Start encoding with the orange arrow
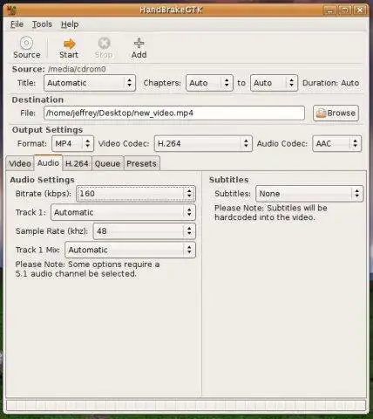 point(69,44)
